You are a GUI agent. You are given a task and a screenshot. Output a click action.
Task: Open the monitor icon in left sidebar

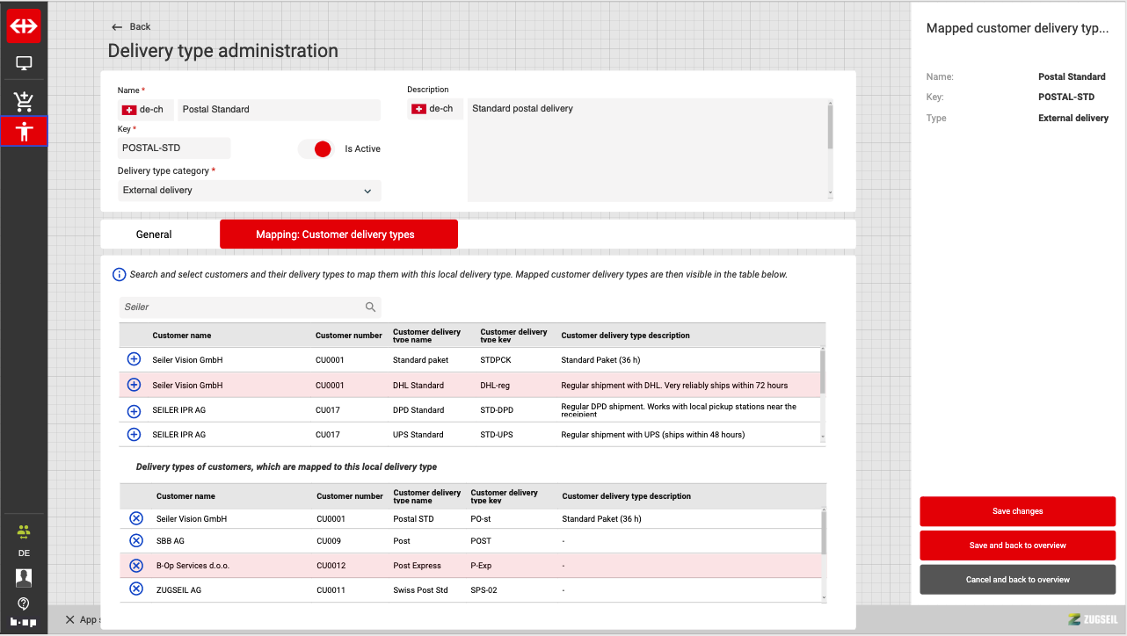(x=24, y=64)
